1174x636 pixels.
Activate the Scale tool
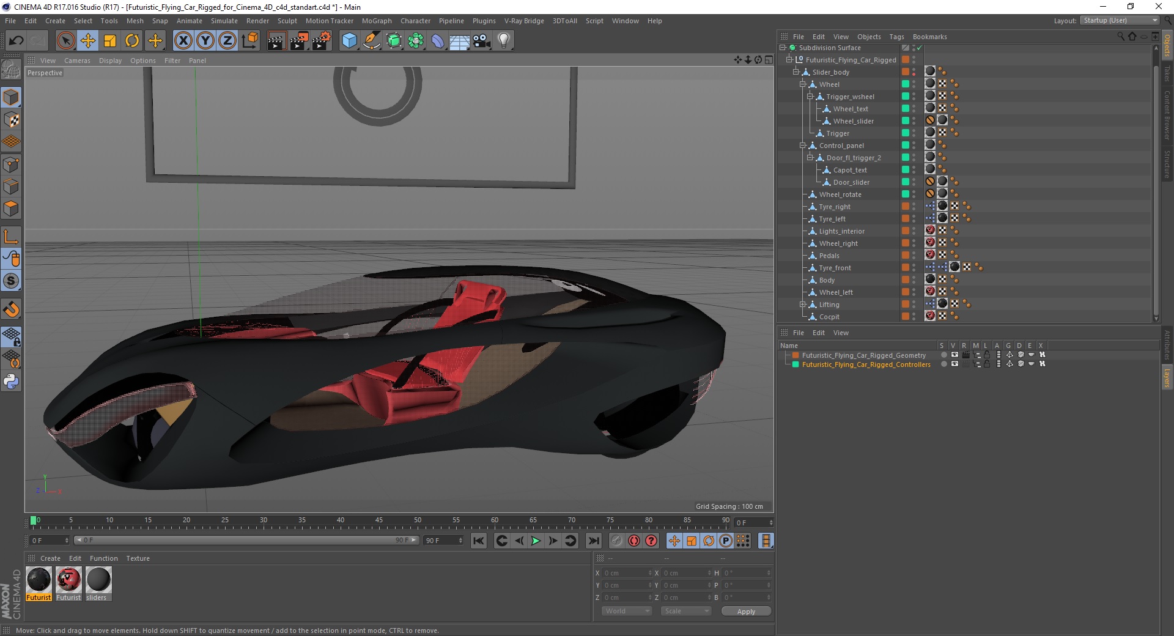110,41
